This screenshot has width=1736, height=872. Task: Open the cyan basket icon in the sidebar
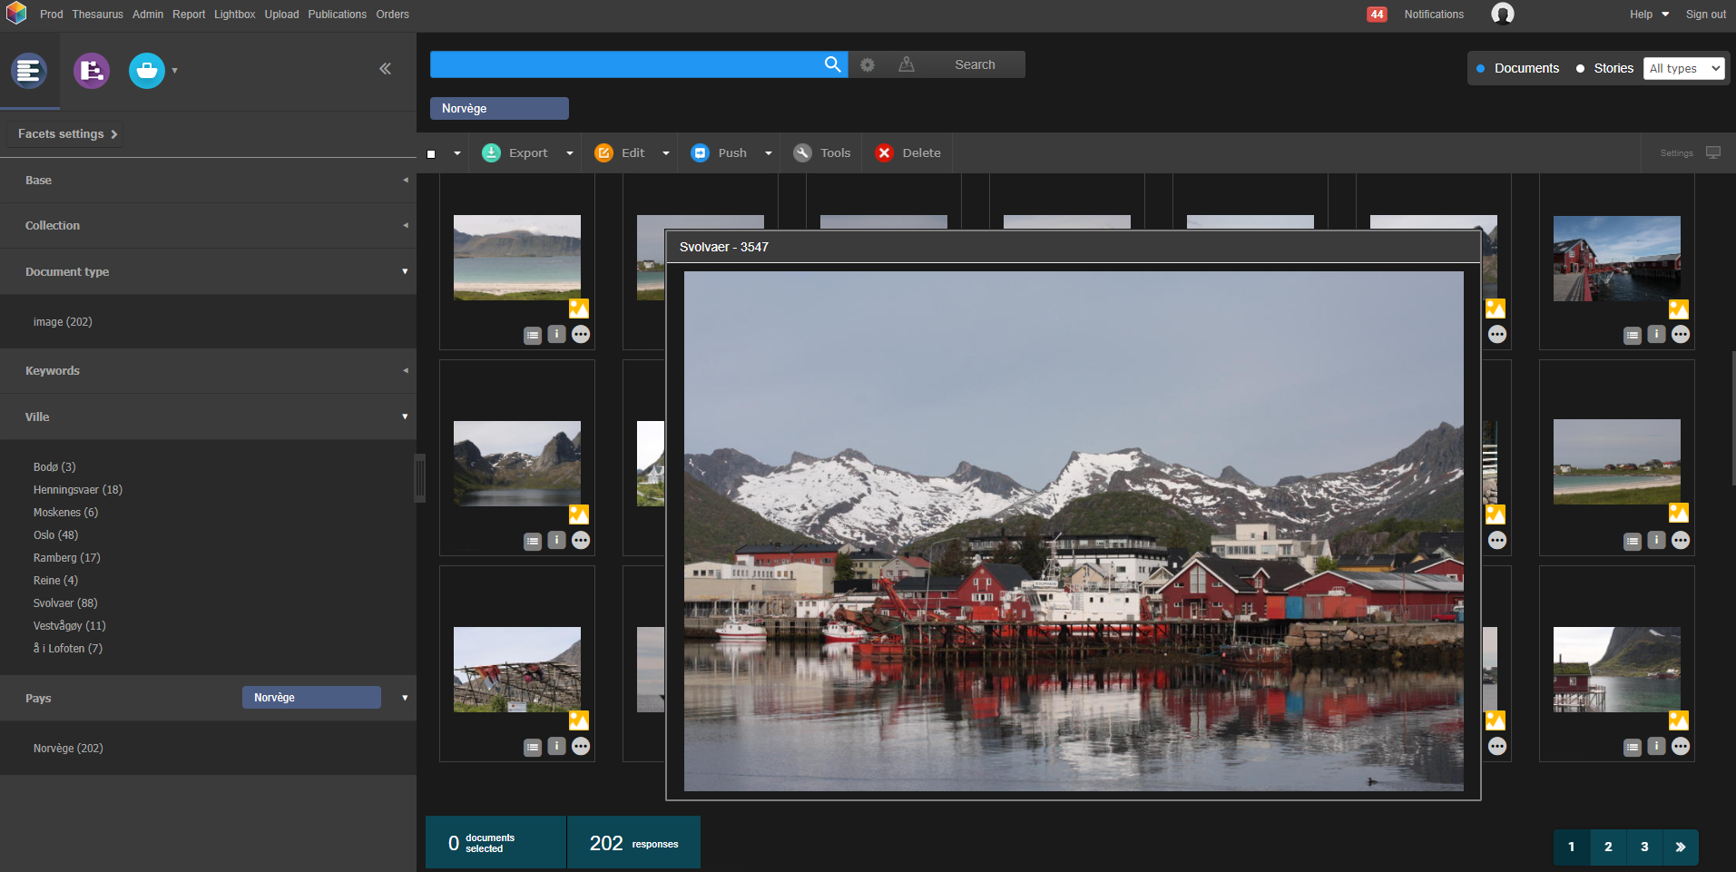(x=146, y=70)
